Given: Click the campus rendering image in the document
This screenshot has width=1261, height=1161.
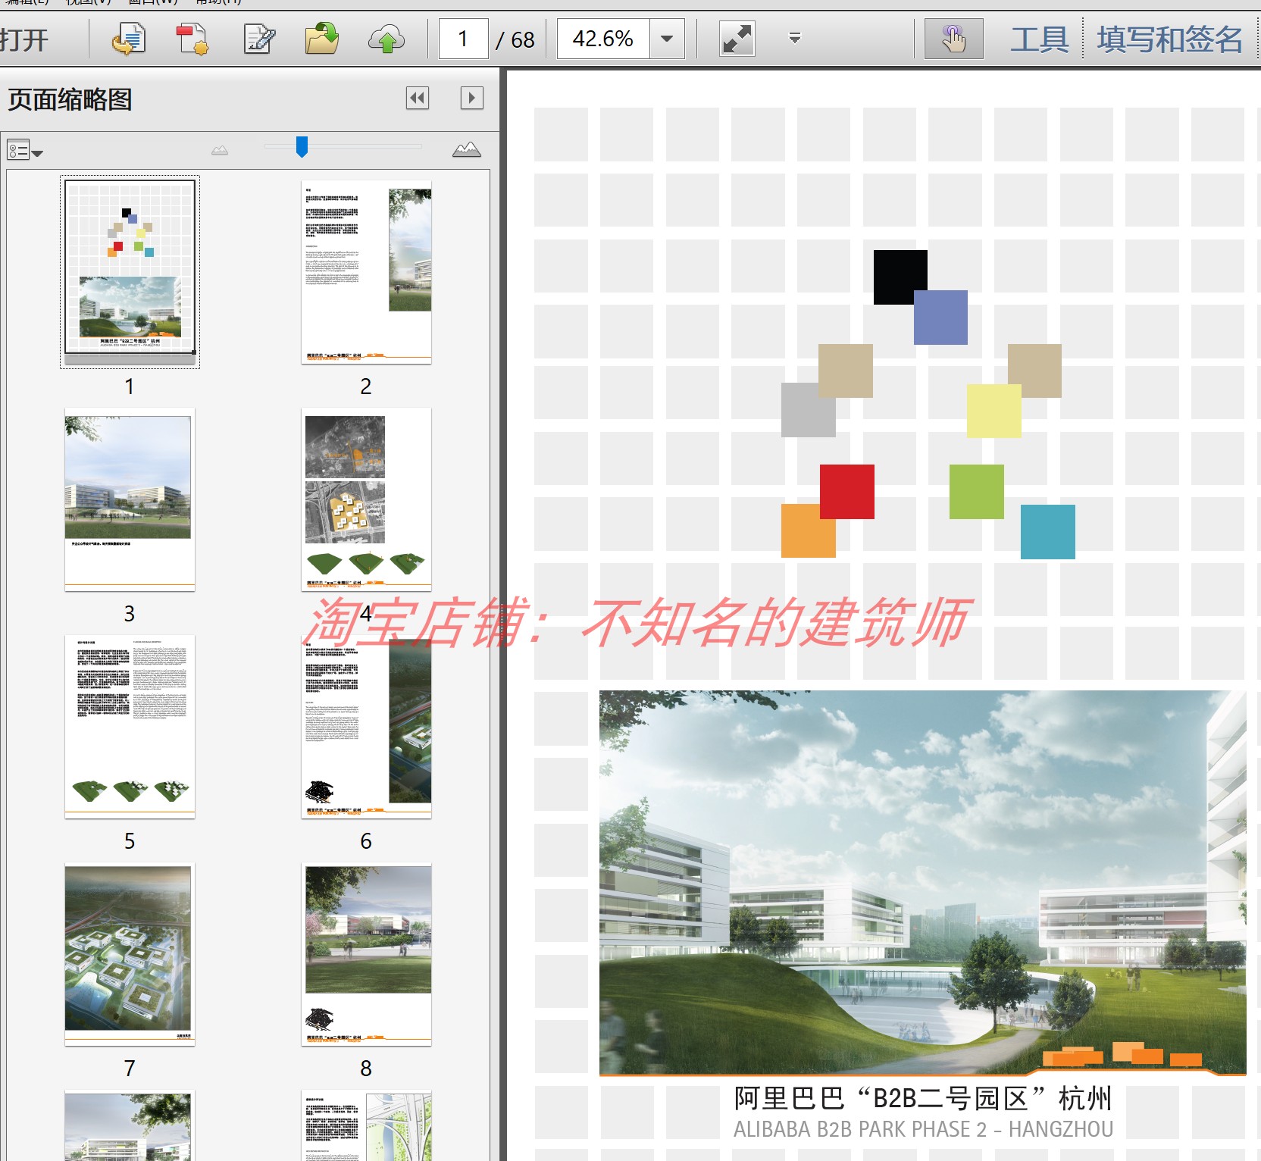Looking at the screenshot, I should pyautogui.click(x=922, y=883).
